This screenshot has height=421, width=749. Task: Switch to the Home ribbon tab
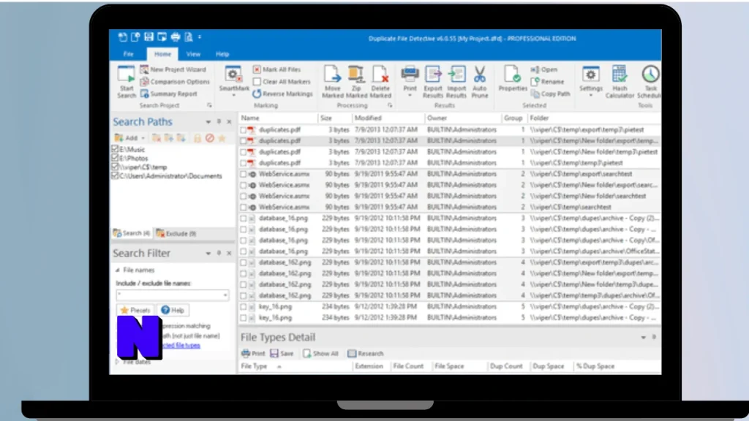(x=162, y=54)
